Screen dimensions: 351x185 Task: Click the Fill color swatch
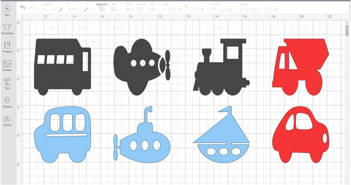click(86, 10)
